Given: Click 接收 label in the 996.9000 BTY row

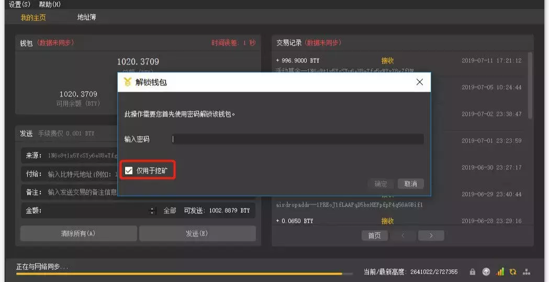Looking at the screenshot, I should [x=387, y=61].
